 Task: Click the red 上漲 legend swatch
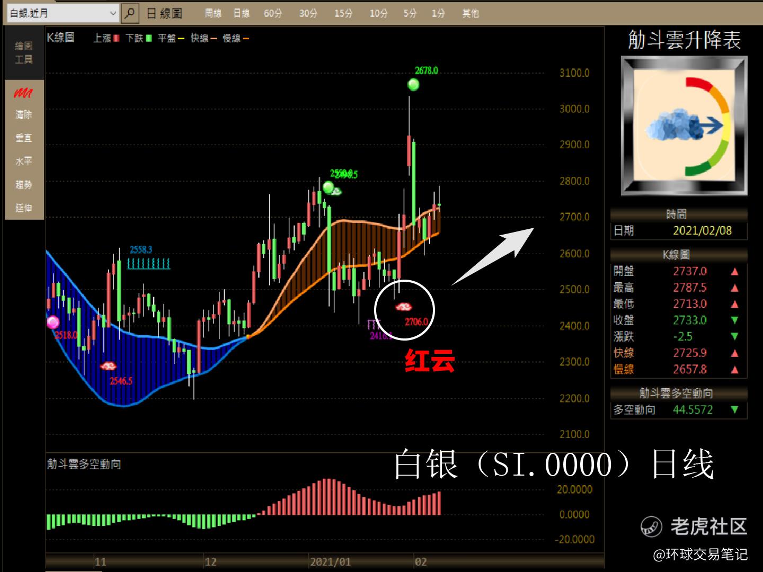(116, 38)
